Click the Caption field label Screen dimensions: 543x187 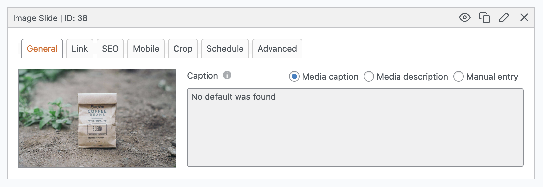pos(203,76)
